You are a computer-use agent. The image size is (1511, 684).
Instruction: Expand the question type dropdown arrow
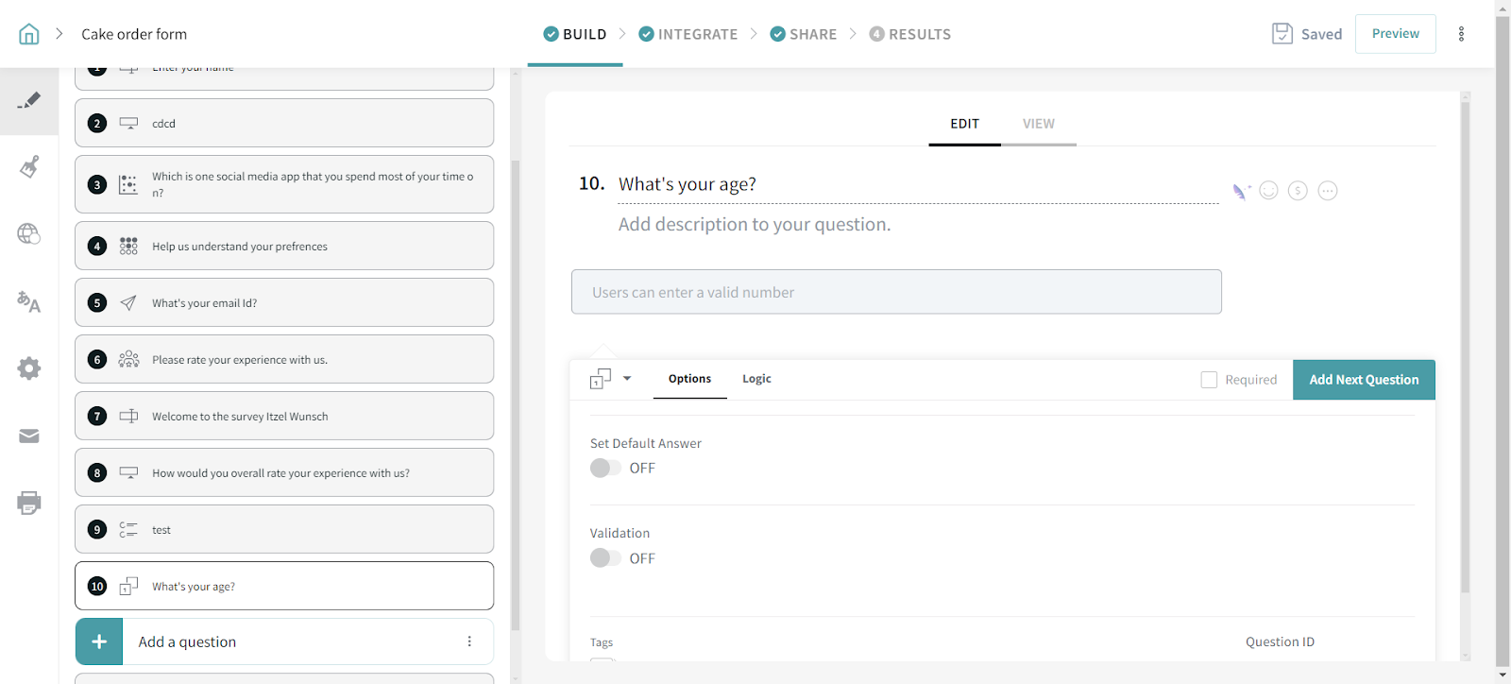[627, 379]
